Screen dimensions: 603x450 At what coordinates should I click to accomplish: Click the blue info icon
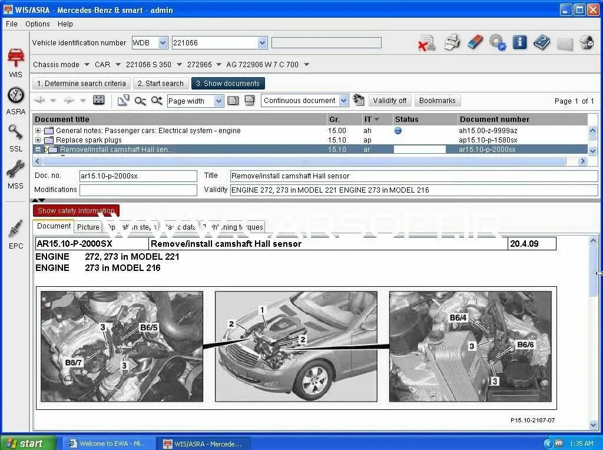(x=519, y=42)
